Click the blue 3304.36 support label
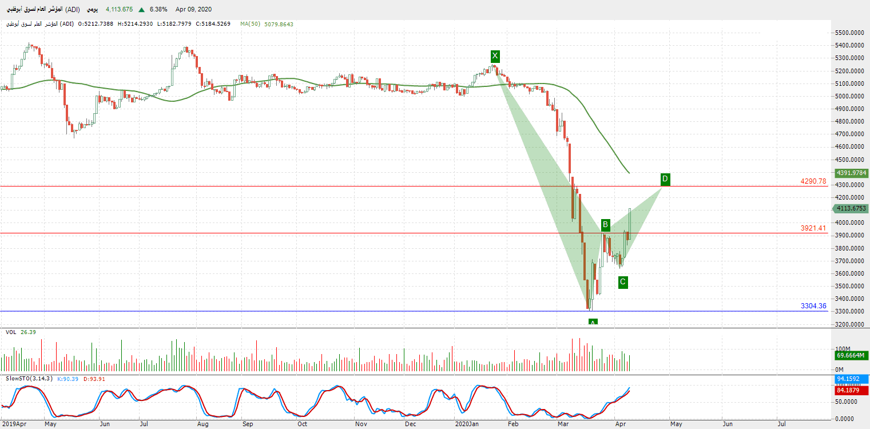This screenshot has height=429, width=870. point(813,306)
